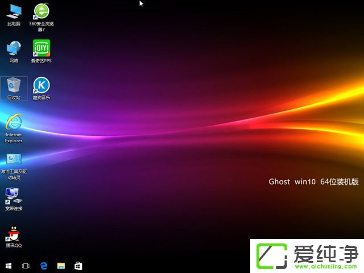Viewport: 364px width, 273px height.
Task: Launch Microsoft Edge from the taskbar
Action: coord(43,266)
